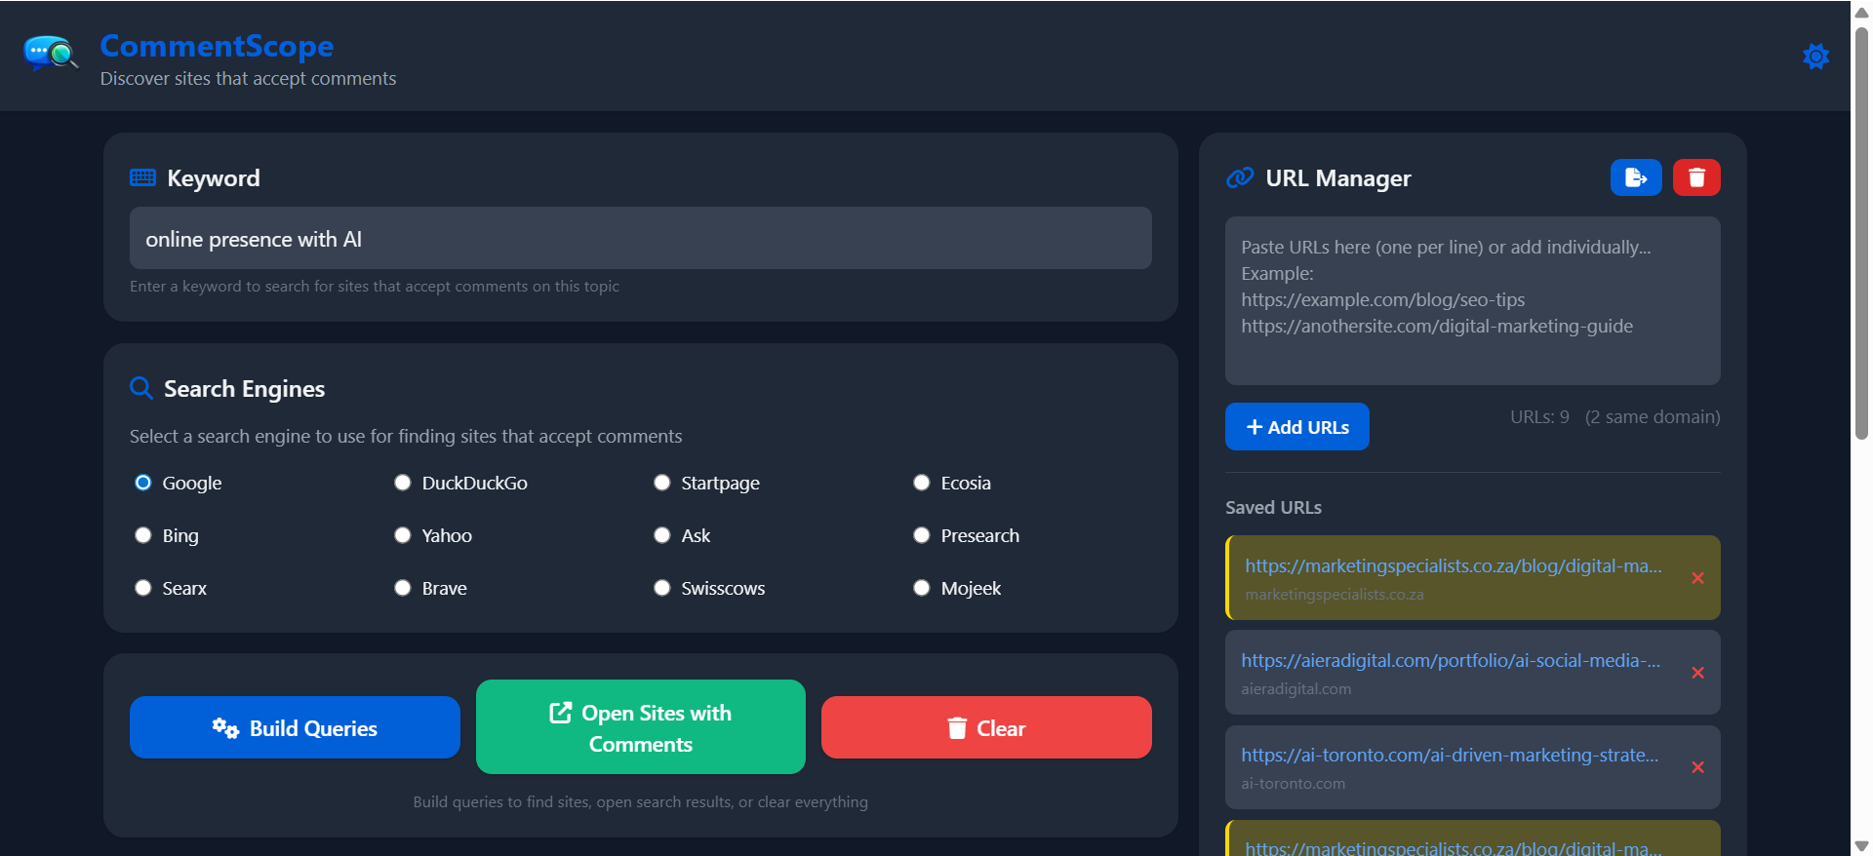Select the Presearch option

point(922,535)
